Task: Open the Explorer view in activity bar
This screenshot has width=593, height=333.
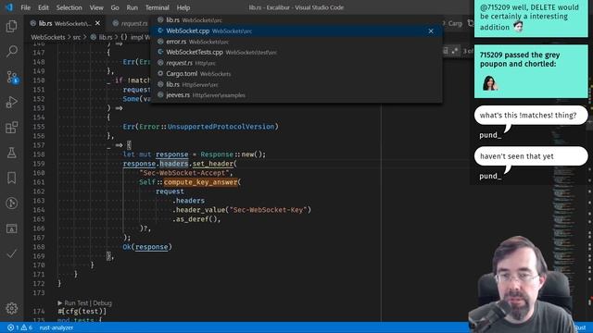Action: pyautogui.click(x=11, y=26)
